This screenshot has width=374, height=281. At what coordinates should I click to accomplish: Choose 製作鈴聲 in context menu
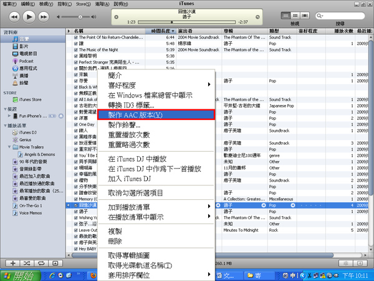156,125
